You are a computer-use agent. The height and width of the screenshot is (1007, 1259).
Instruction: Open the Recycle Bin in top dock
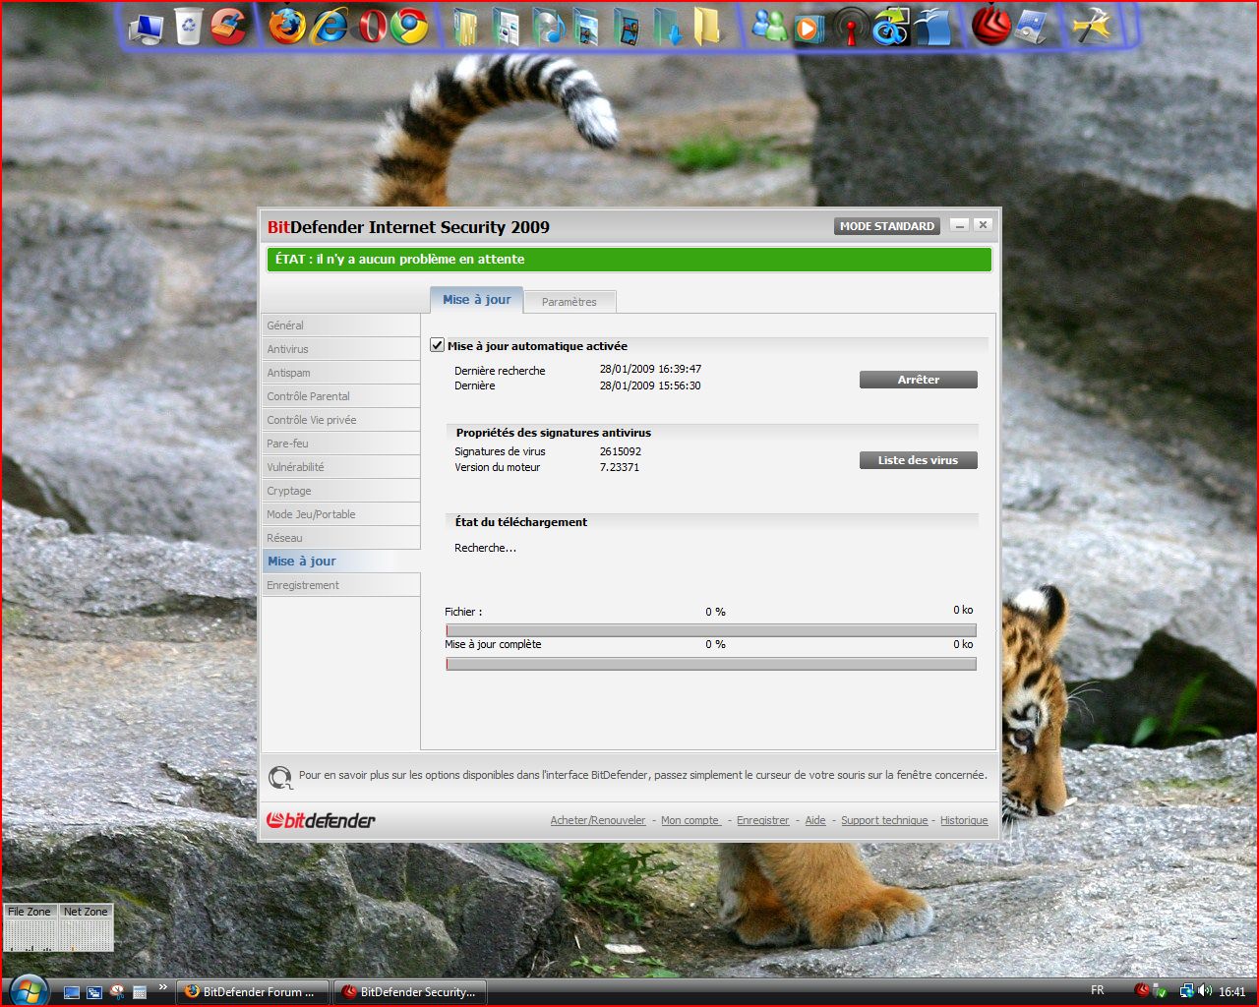(188, 27)
